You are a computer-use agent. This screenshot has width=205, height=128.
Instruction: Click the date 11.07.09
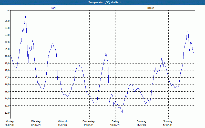click(x=141, y=125)
